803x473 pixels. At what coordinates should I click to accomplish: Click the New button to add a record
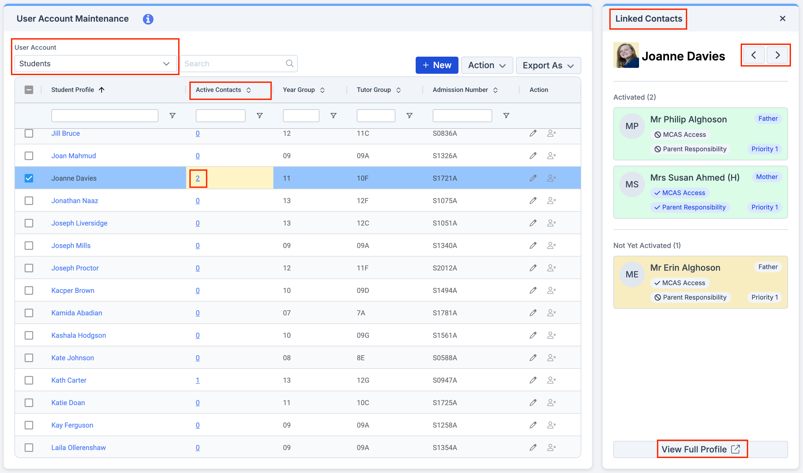pyautogui.click(x=437, y=65)
